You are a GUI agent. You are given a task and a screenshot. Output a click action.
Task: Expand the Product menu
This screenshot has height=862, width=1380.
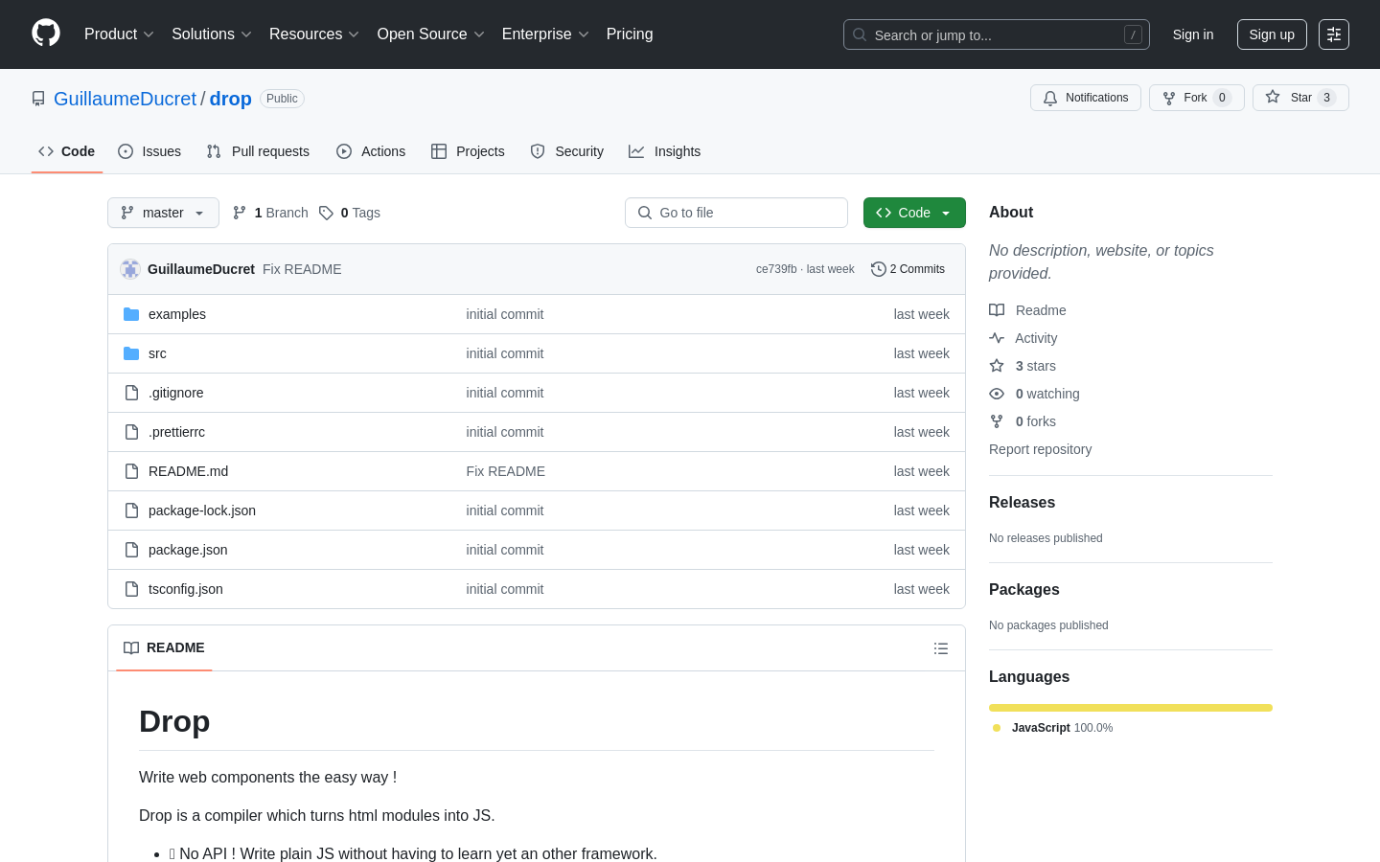point(119,34)
